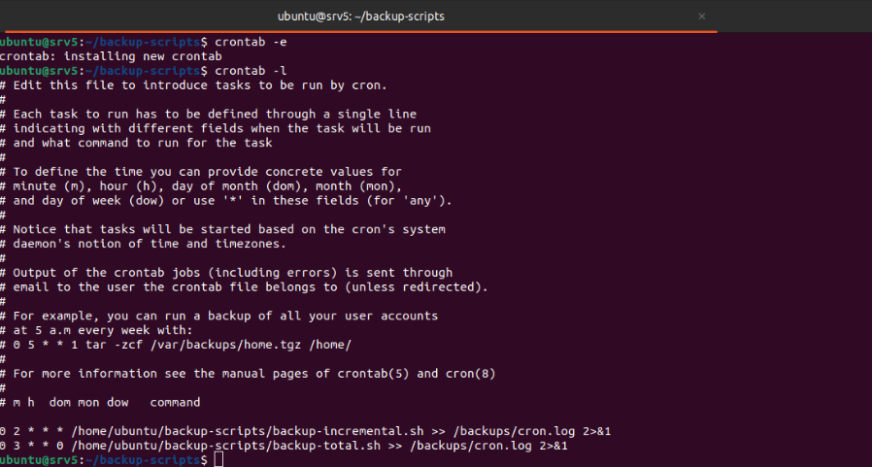Click the '0 2 * * *' schedule of the incremental job
872x467 pixels.
[x=21, y=430]
